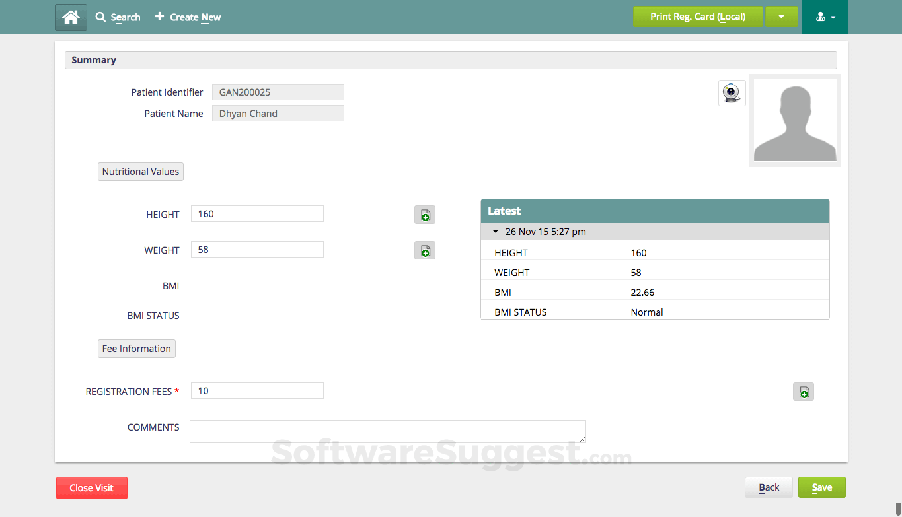This screenshot has height=517, width=902.
Task: Click the REGISTRATION FEES input field
Action: click(x=257, y=391)
